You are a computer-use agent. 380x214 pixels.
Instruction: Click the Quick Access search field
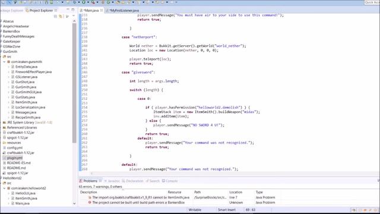372,2
